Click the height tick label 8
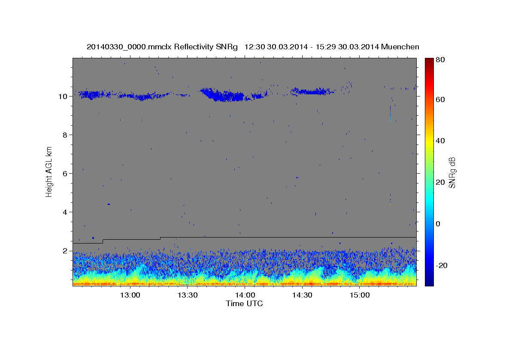 [x=66, y=135]
